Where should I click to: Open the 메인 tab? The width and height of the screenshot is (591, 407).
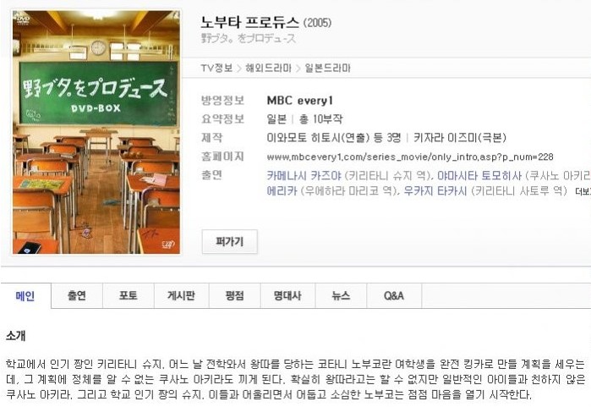[25, 295]
